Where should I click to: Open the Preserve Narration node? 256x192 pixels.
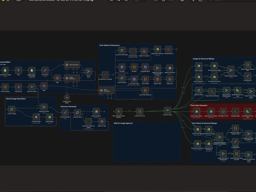(x=65, y=113)
